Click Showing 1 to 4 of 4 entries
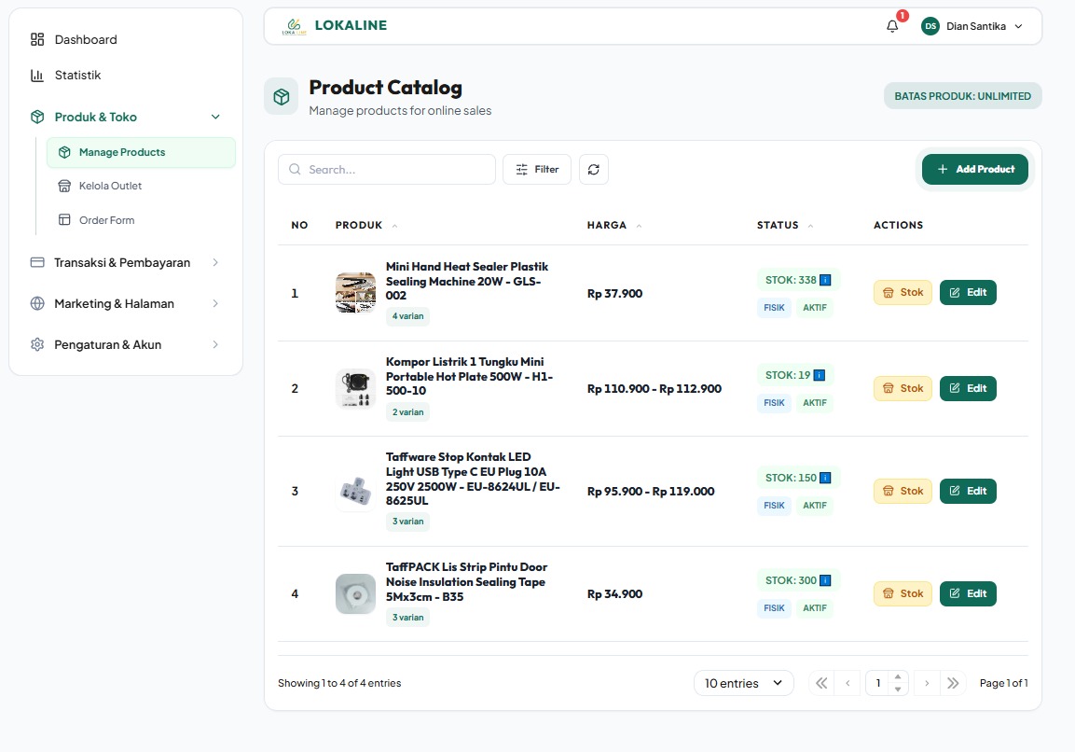1075x752 pixels. click(x=339, y=683)
